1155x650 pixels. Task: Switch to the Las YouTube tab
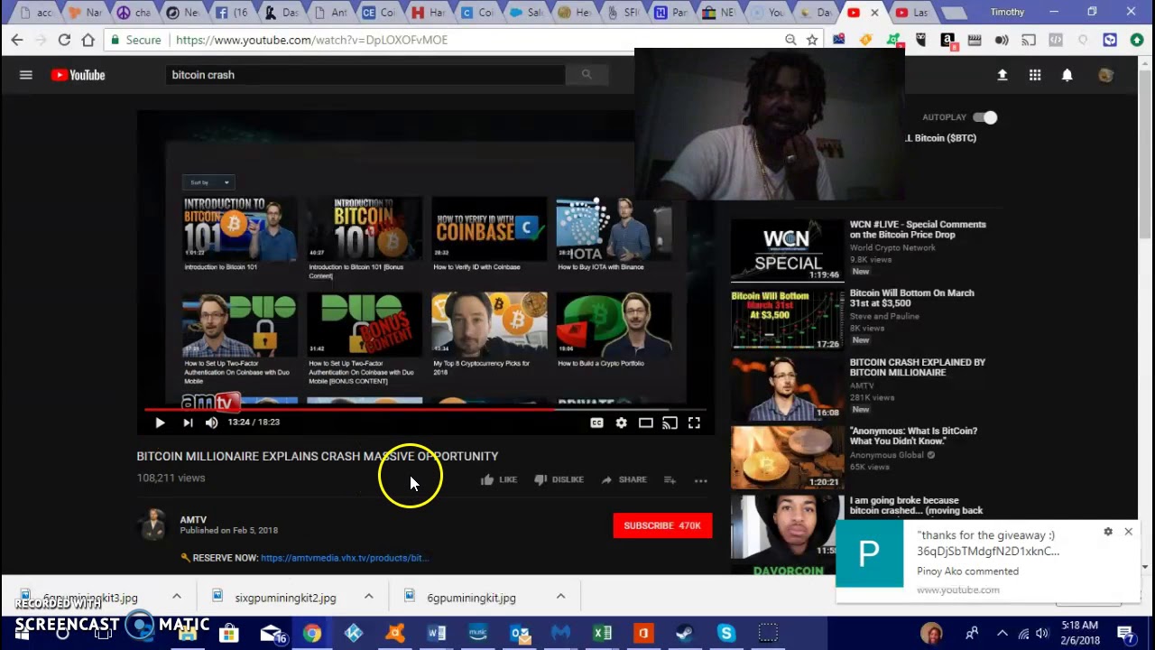click(912, 13)
